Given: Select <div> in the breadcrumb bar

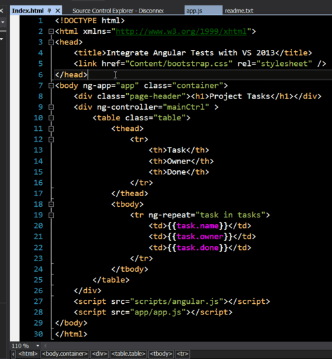Looking at the screenshot, I should pyautogui.click(x=99, y=354).
